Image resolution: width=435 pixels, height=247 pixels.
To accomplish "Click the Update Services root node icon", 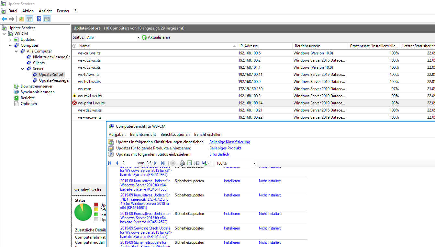I will point(4,28).
